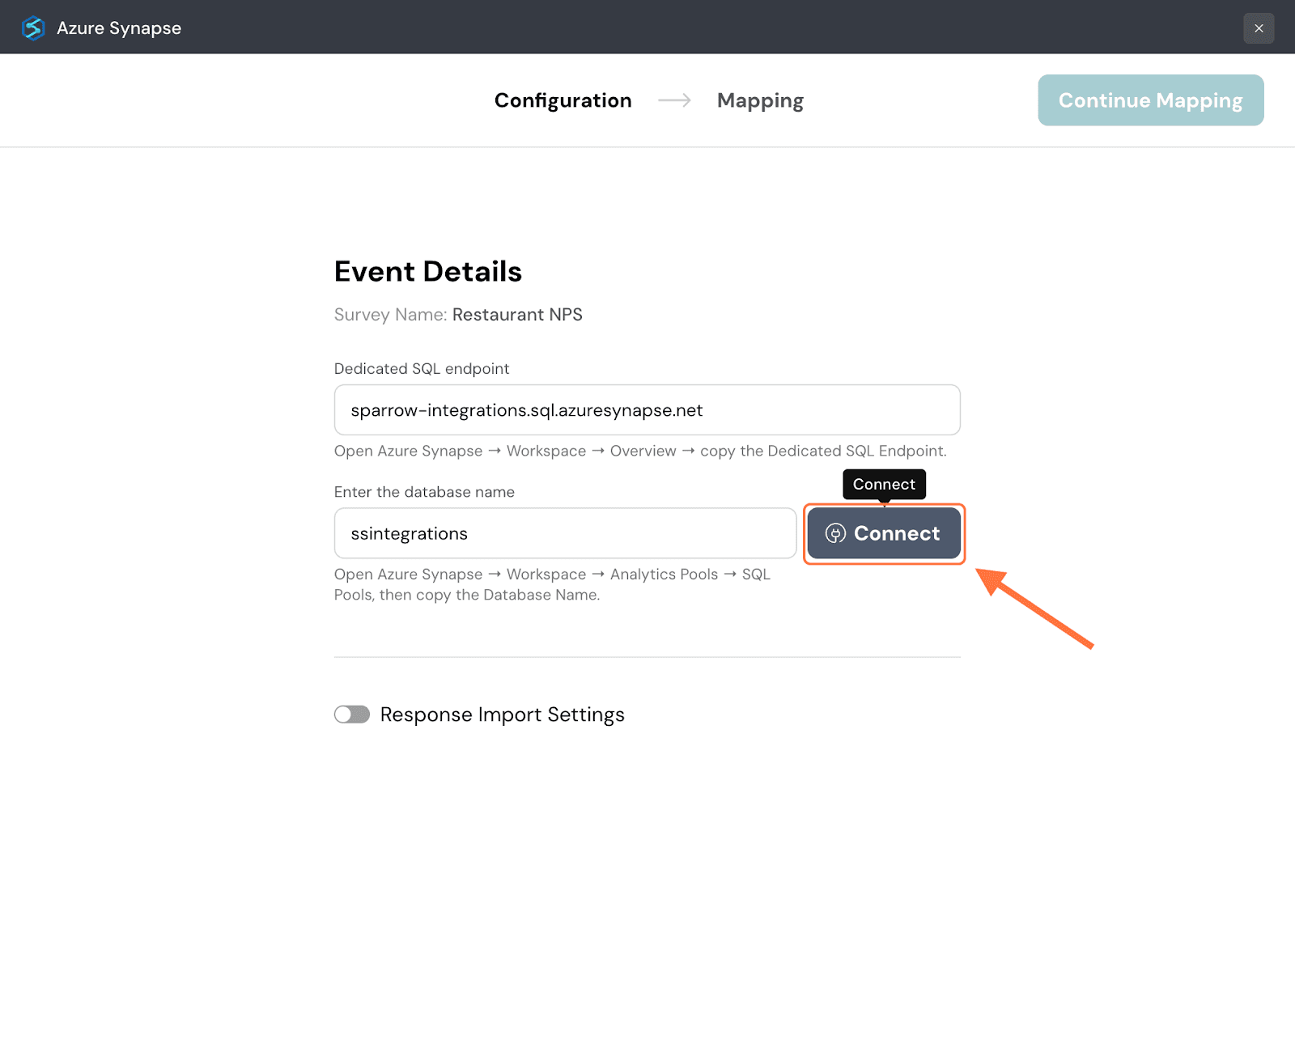Click the Connect button text
The width and height of the screenshot is (1295, 1056).
click(897, 533)
